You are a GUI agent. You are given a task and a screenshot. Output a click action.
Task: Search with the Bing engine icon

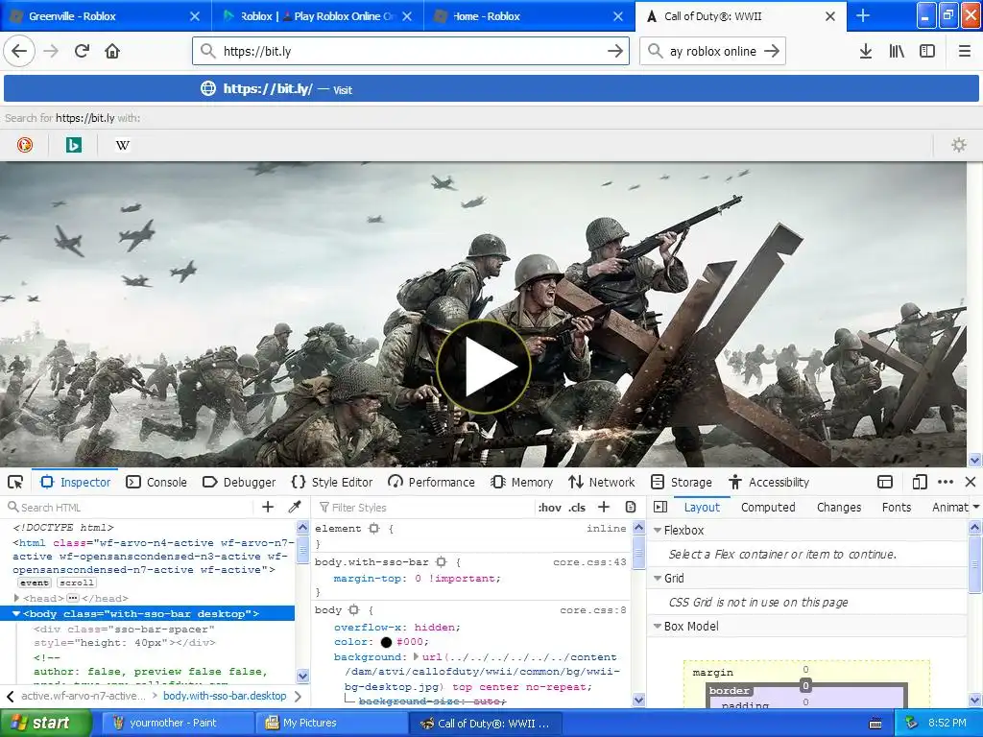pos(74,146)
